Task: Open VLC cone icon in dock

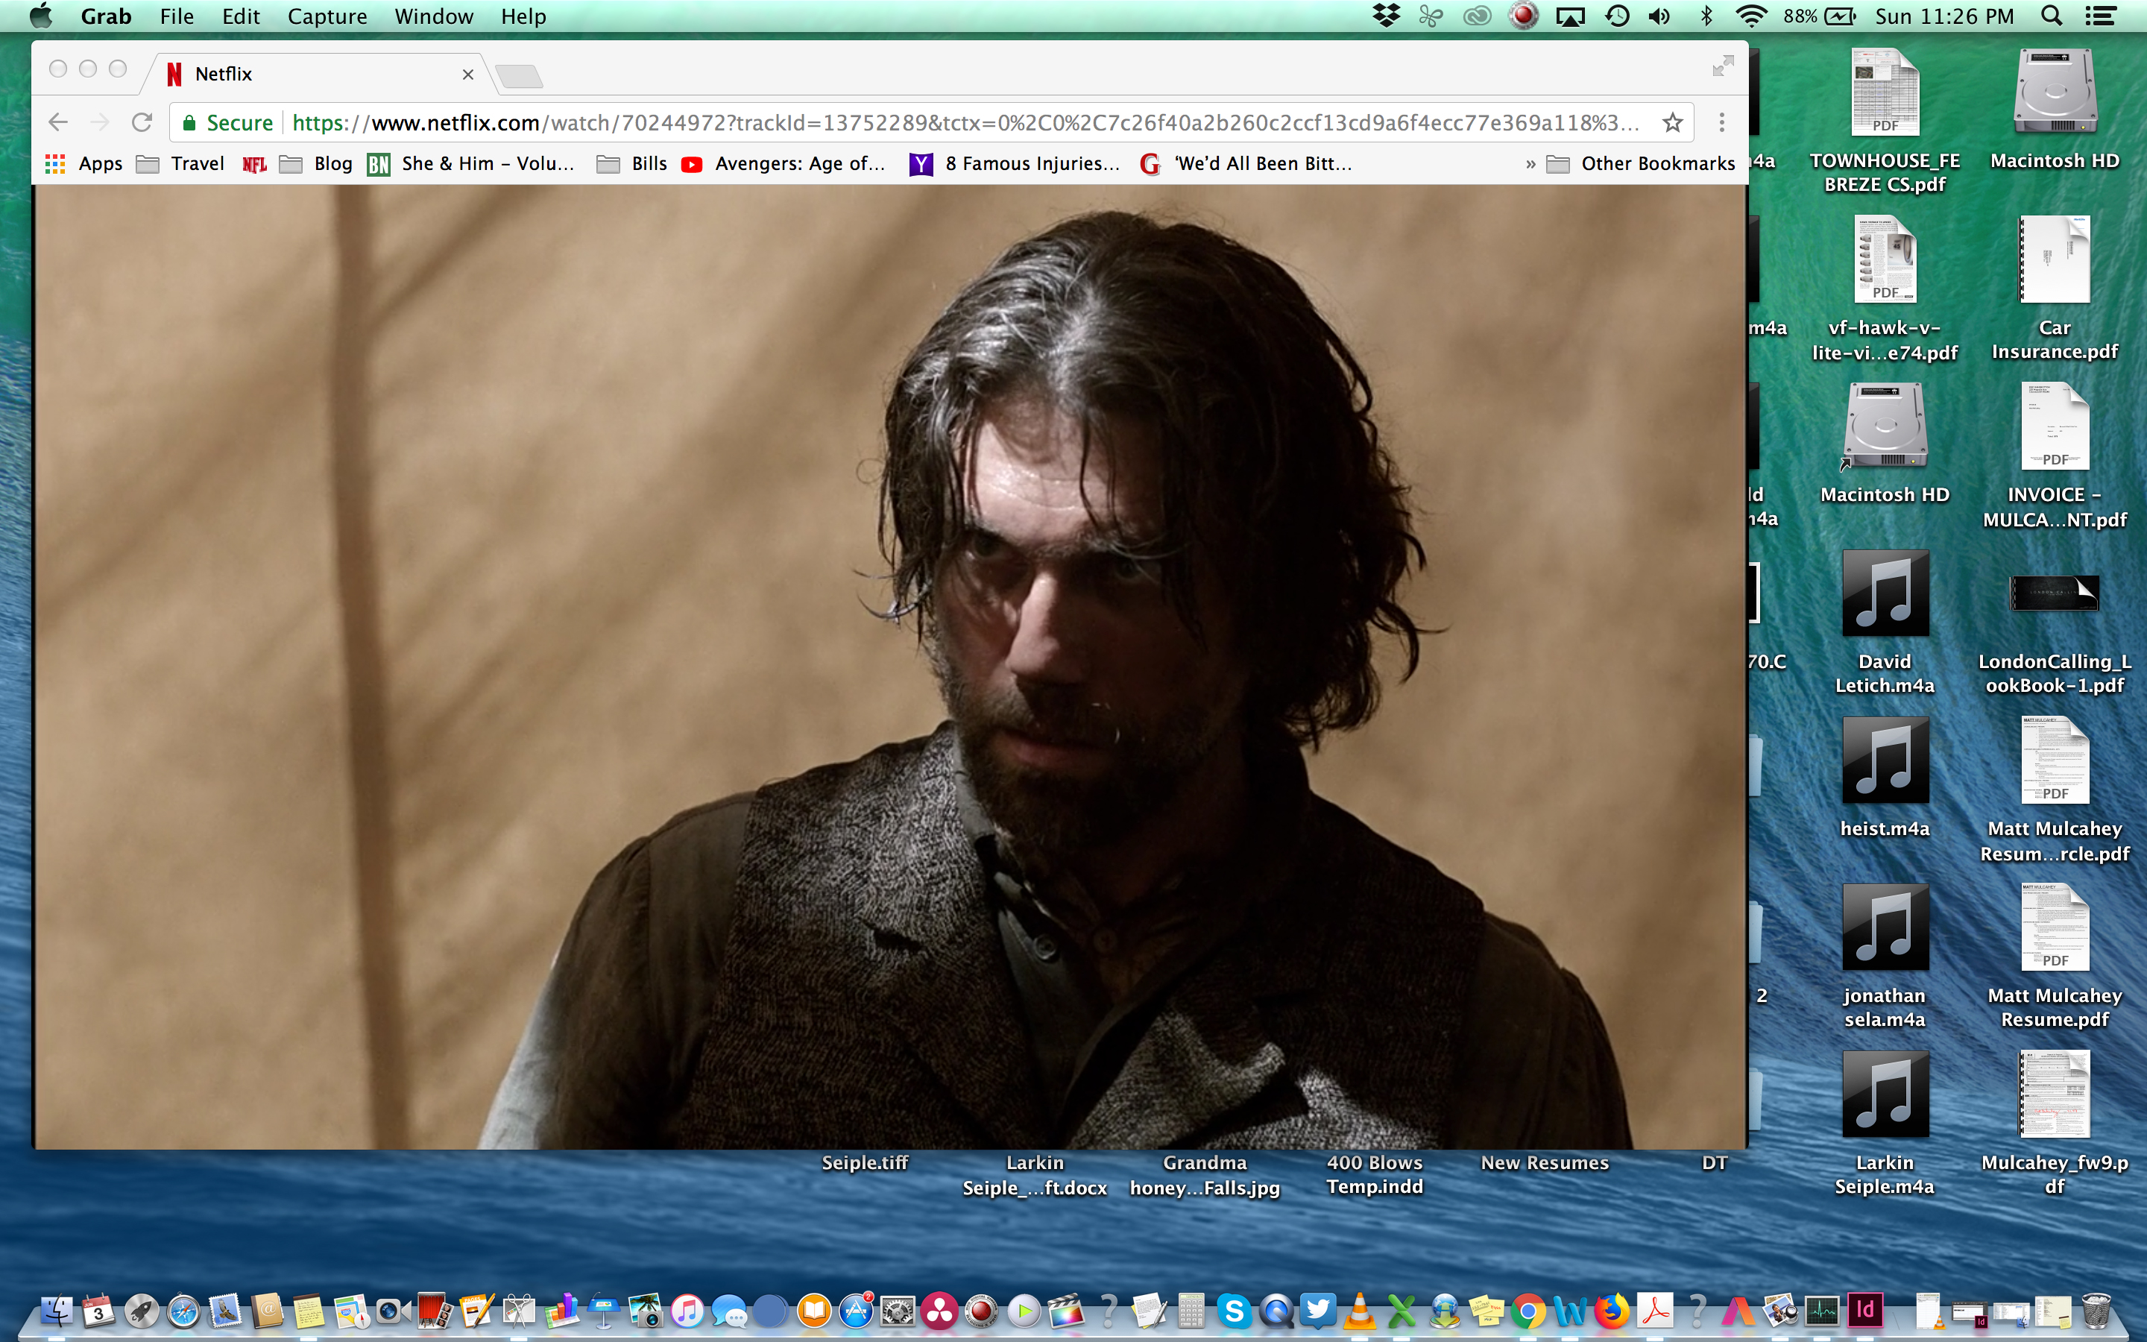Action: tap(1359, 1310)
